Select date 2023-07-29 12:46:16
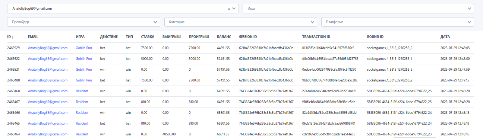 click(x=455, y=134)
